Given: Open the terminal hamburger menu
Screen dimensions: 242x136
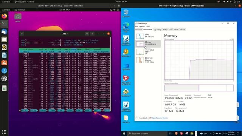Looking at the screenshot, I should 92,34.
